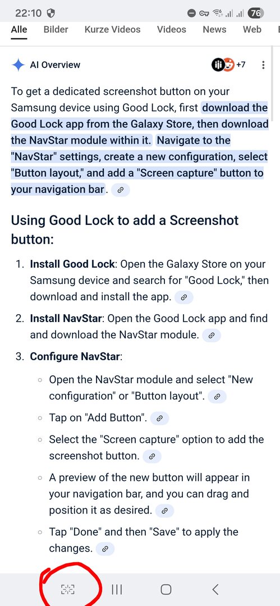The height and width of the screenshot is (606, 280).
Task: Tap the AI Overview sparkle icon
Action: [x=18, y=65]
